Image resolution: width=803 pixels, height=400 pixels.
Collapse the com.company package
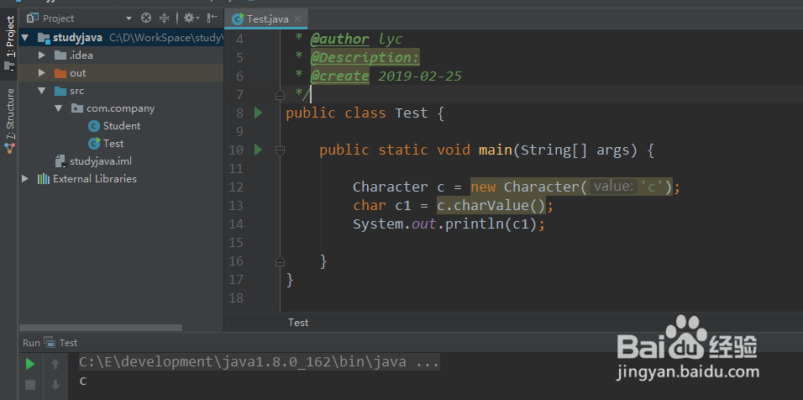59,108
